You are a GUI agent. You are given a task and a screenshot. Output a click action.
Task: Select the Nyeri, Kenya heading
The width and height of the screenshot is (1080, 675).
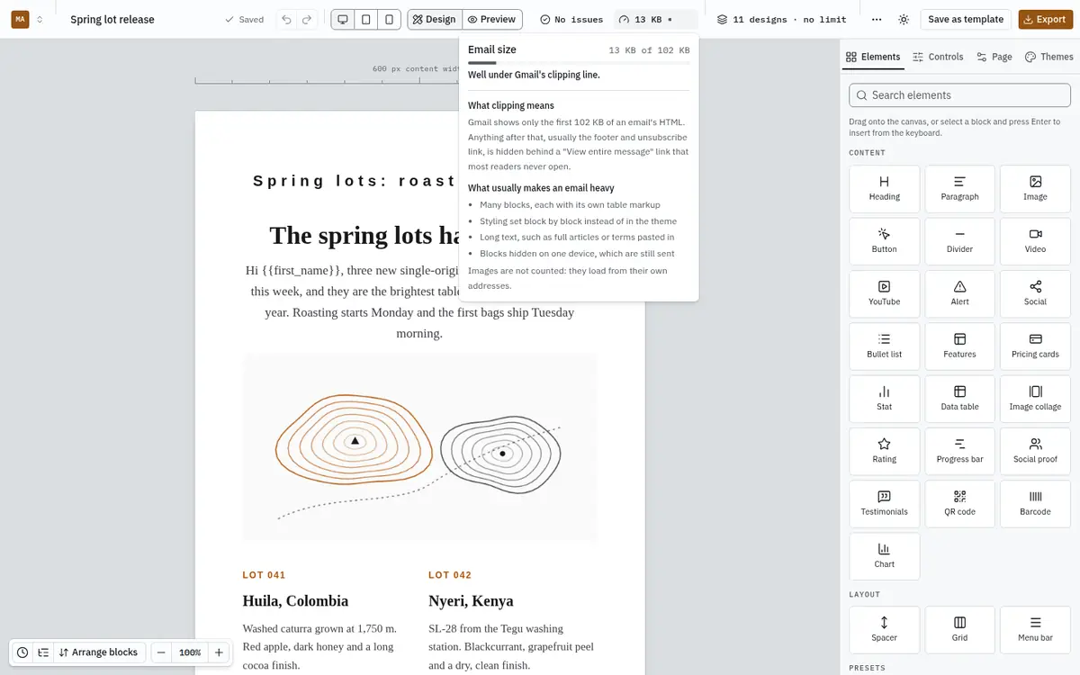tap(471, 601)
